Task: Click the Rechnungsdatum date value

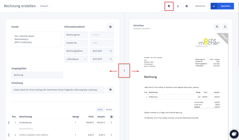Action: (x=97, y=51)
